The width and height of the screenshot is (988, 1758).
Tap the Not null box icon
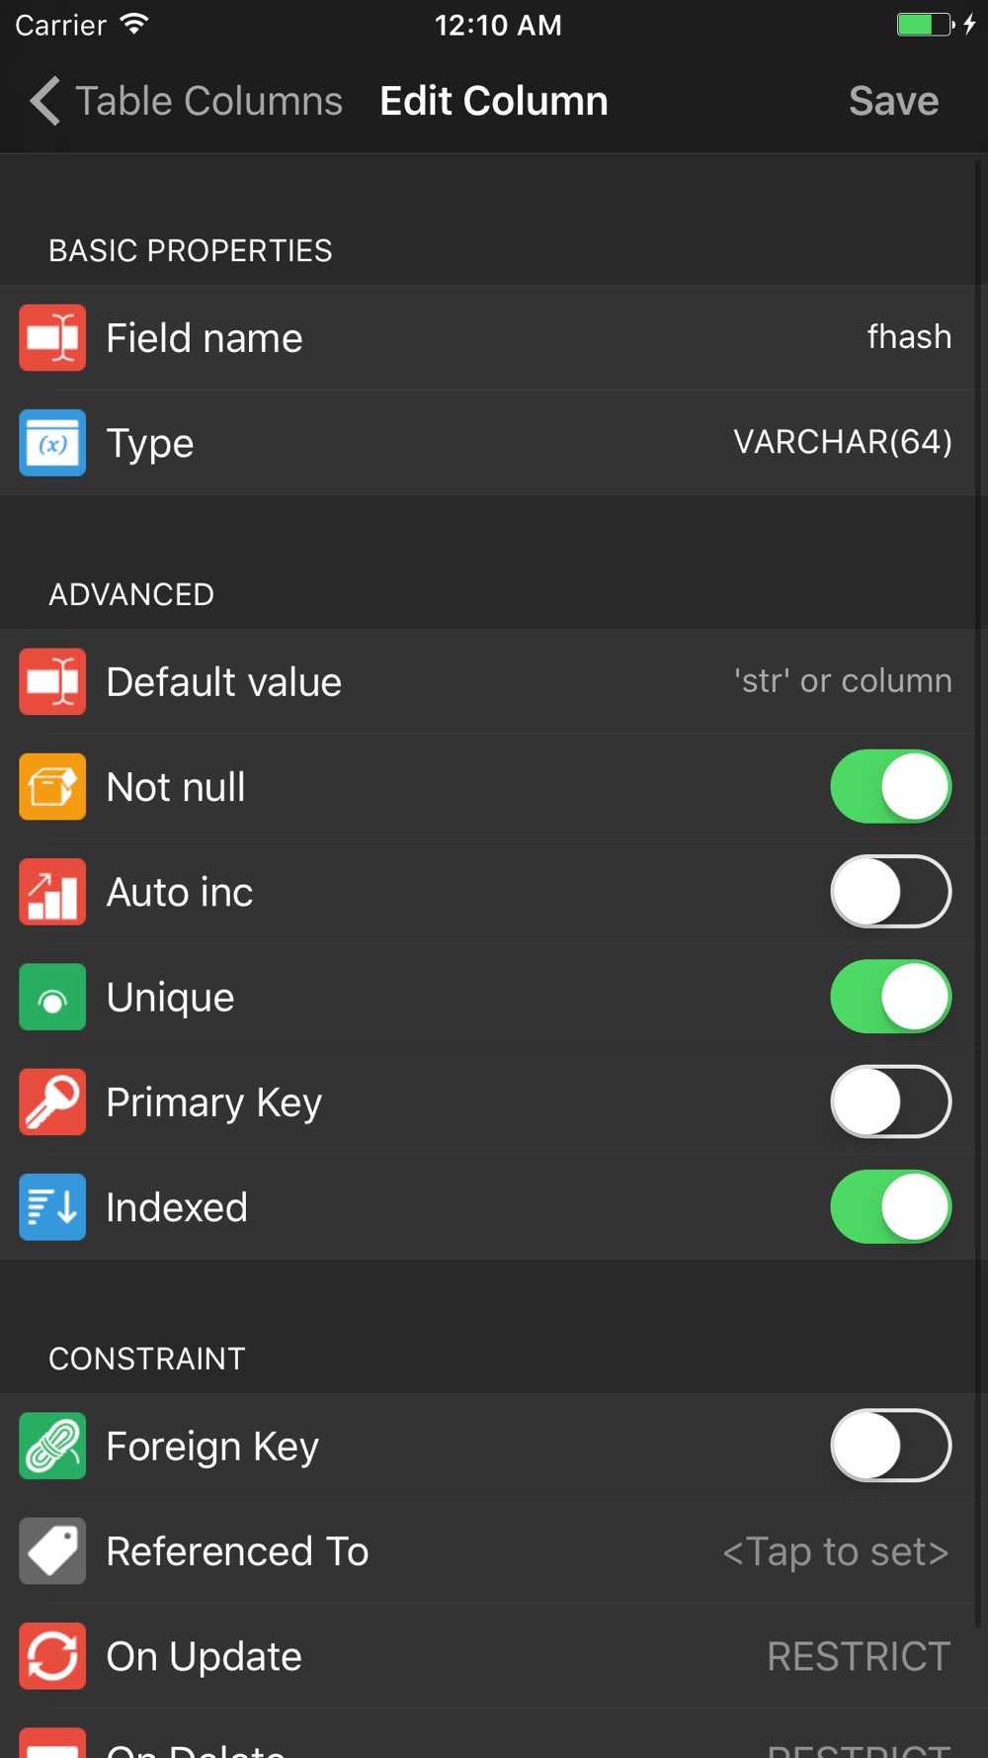[x=52, y=787]
